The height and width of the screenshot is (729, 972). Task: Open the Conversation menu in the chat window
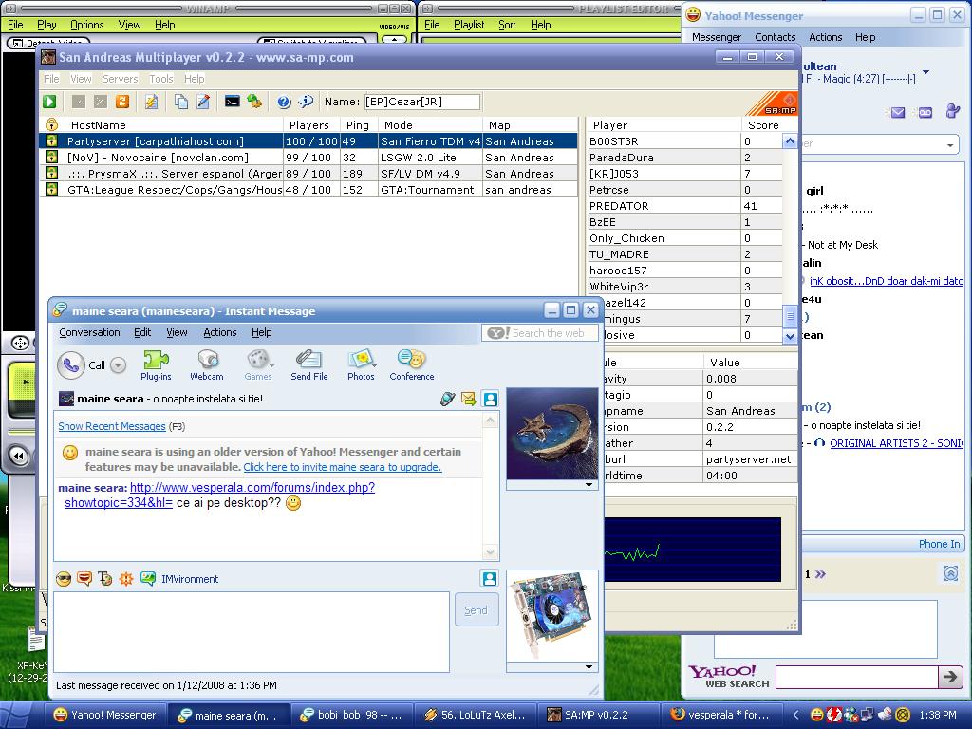89,332
